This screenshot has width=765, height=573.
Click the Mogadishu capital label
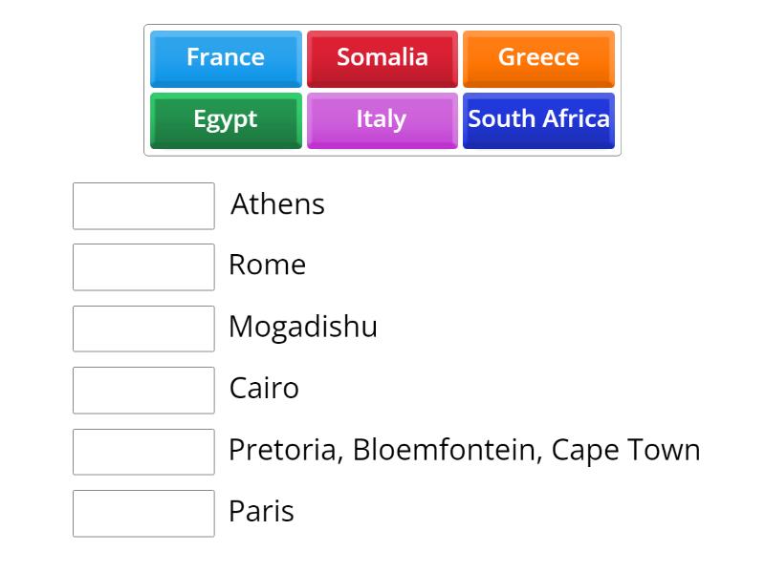(303, 327)
